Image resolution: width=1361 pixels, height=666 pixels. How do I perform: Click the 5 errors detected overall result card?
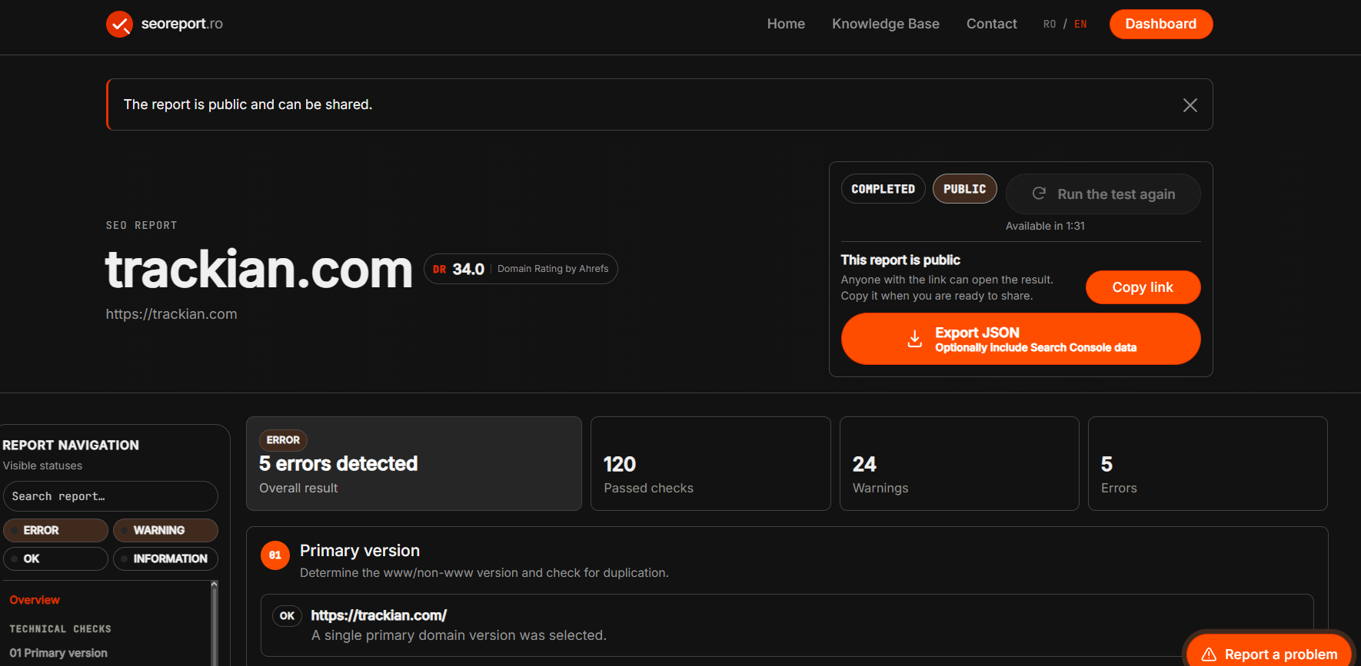point(414,463)
